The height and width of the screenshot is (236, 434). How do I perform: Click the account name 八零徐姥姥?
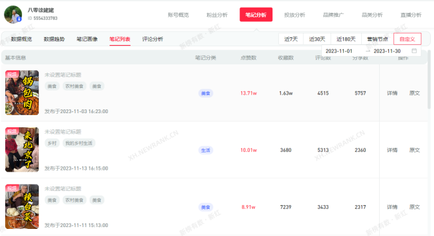[x=41, y=10]
